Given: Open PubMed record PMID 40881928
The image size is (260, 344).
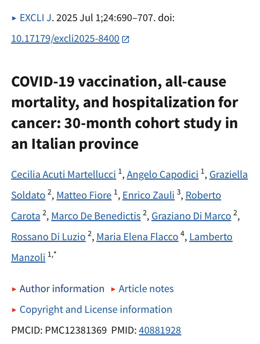Looking at the screenshot, I should tap(160, 331).
